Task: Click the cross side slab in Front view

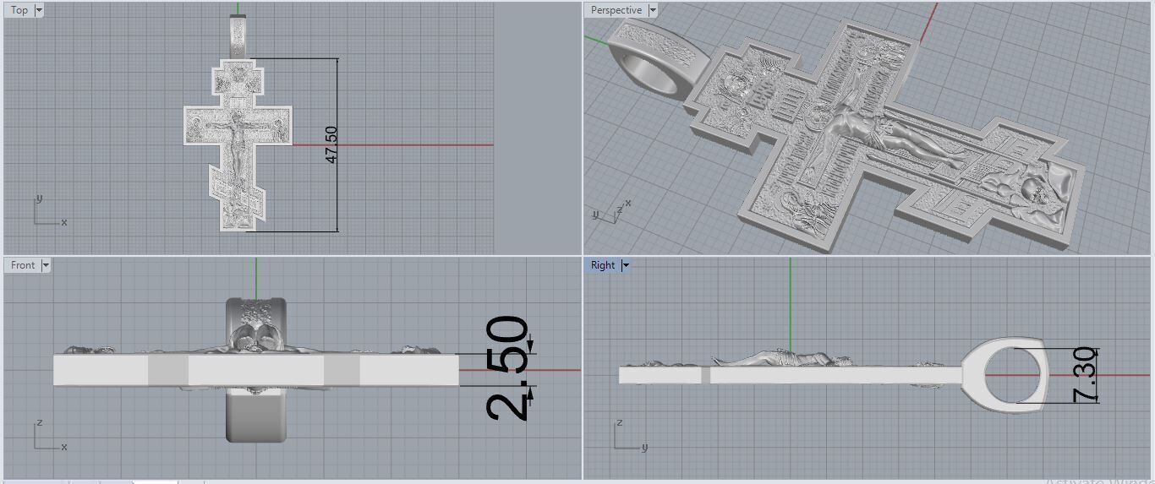Action: (255, 370)
